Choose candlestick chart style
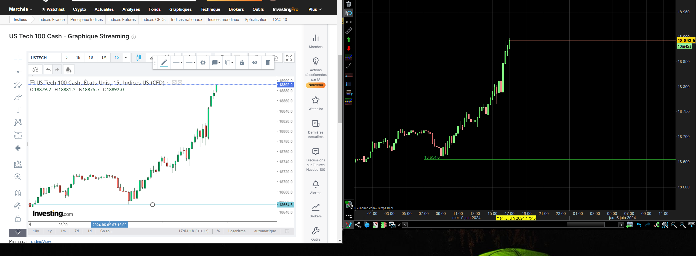 pos(138,57)
